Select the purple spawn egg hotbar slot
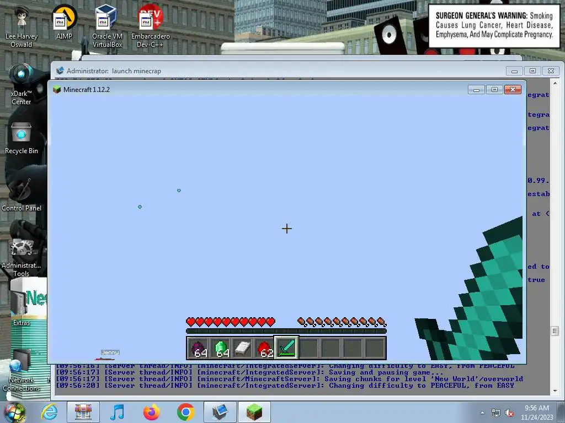The height and width of the screenshot is (423, 565). point(199,348)
